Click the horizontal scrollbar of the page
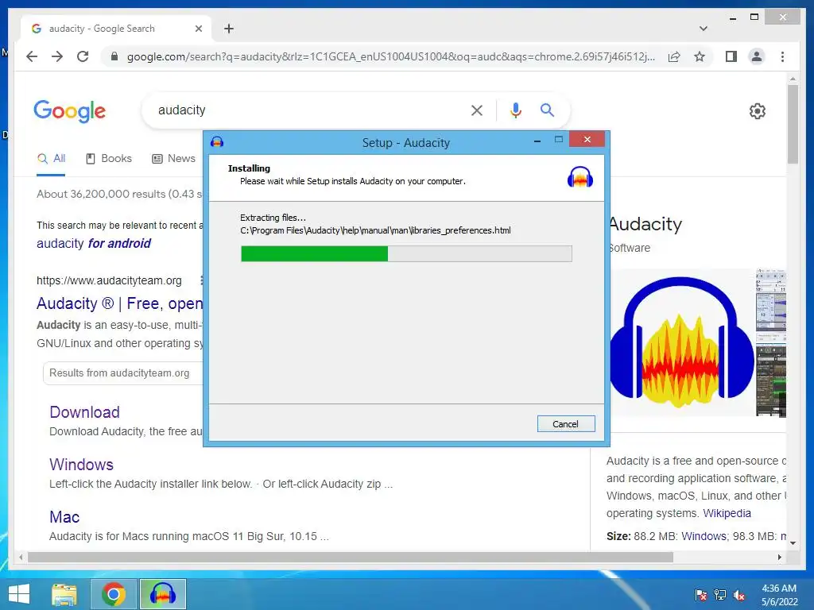 (351, 557)
